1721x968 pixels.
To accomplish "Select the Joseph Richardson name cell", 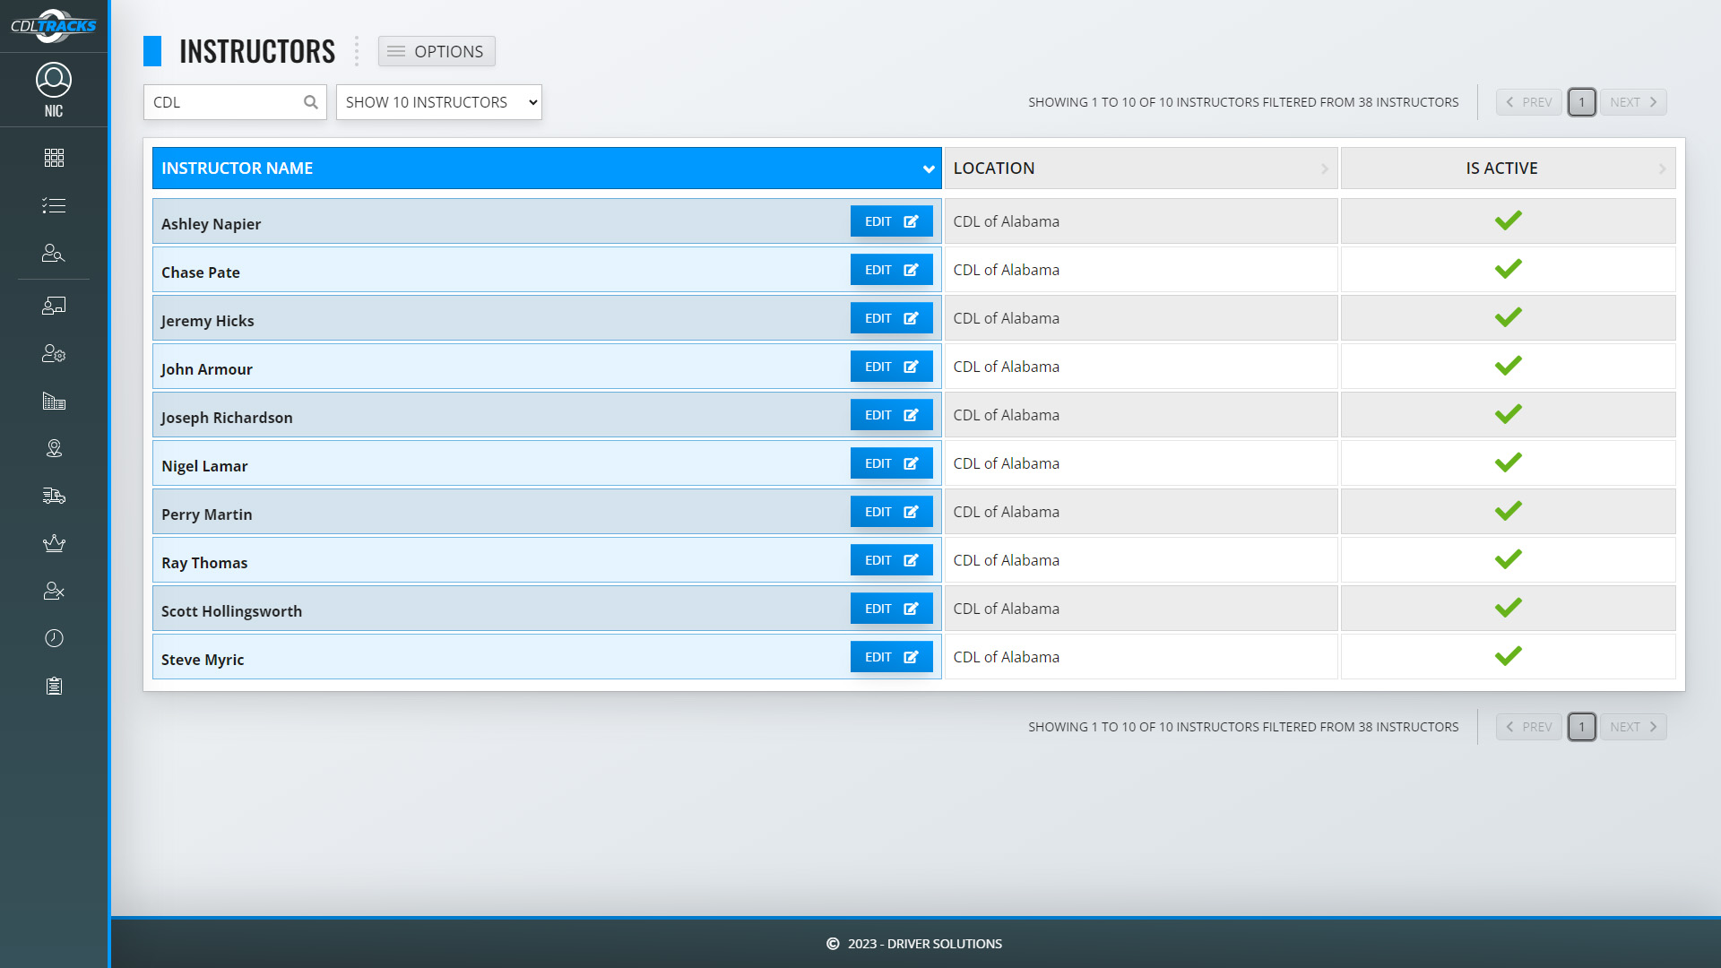I will (547, 415).
